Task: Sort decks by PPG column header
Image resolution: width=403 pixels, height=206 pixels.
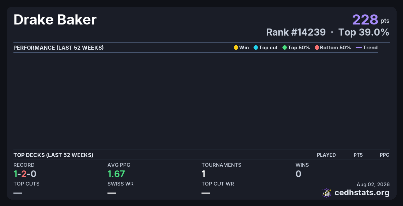Action: pos(385,155)
